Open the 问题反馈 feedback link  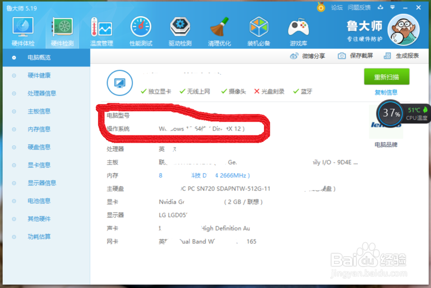point(359,8)
